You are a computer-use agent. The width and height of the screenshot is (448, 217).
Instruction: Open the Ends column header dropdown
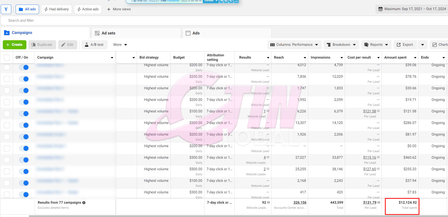coord(444,58)
